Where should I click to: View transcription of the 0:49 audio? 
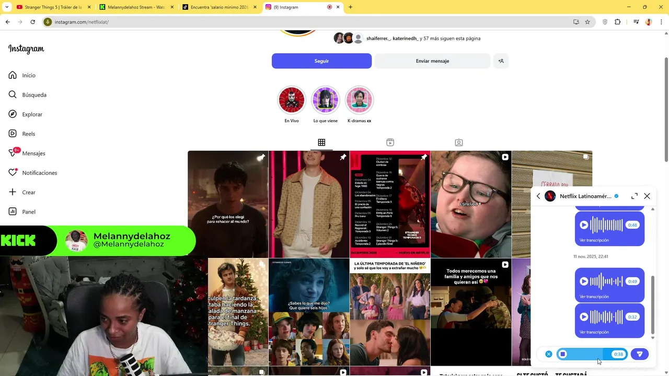594,297
